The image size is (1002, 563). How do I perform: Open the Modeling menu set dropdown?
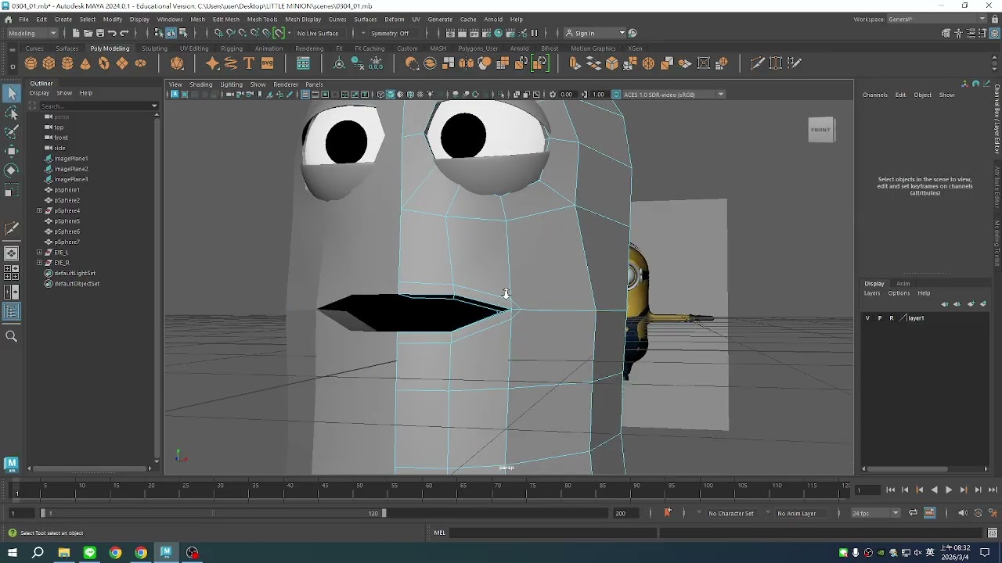pos(32,33)
